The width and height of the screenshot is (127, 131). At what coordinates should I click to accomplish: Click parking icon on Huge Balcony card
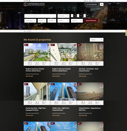(96, 102)
